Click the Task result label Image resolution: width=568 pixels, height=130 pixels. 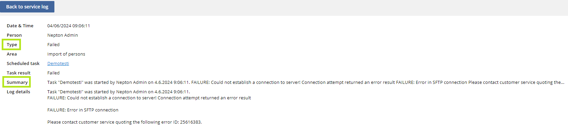(x=19, y=73)
